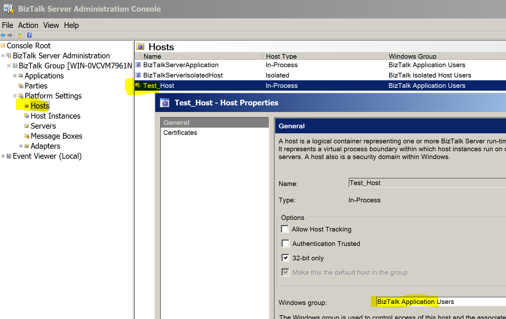Image resolution: width=506 pixels, height=319 pixels.
Task: Enable the Allow Host Tracking checkbox
Action: (285, 229)
